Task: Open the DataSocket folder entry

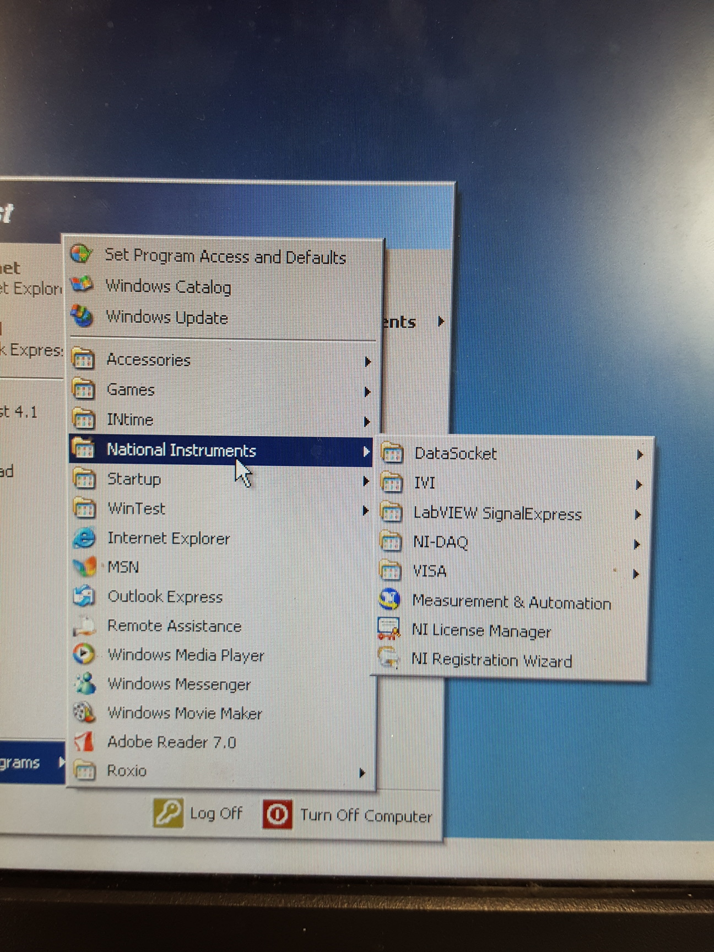Action: 455,453
